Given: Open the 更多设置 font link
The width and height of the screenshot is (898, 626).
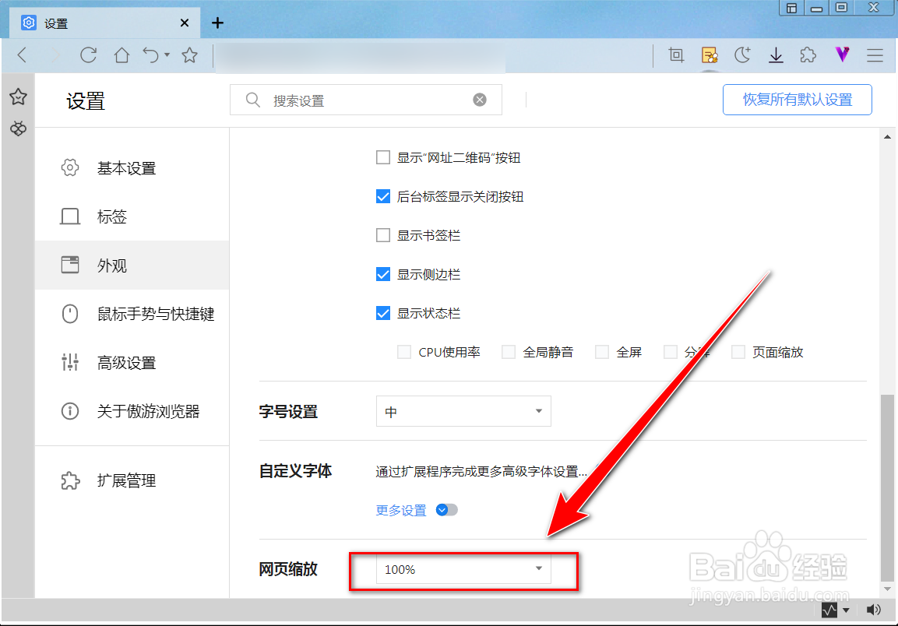Looking at the screenshot, I should coord(400,510).
